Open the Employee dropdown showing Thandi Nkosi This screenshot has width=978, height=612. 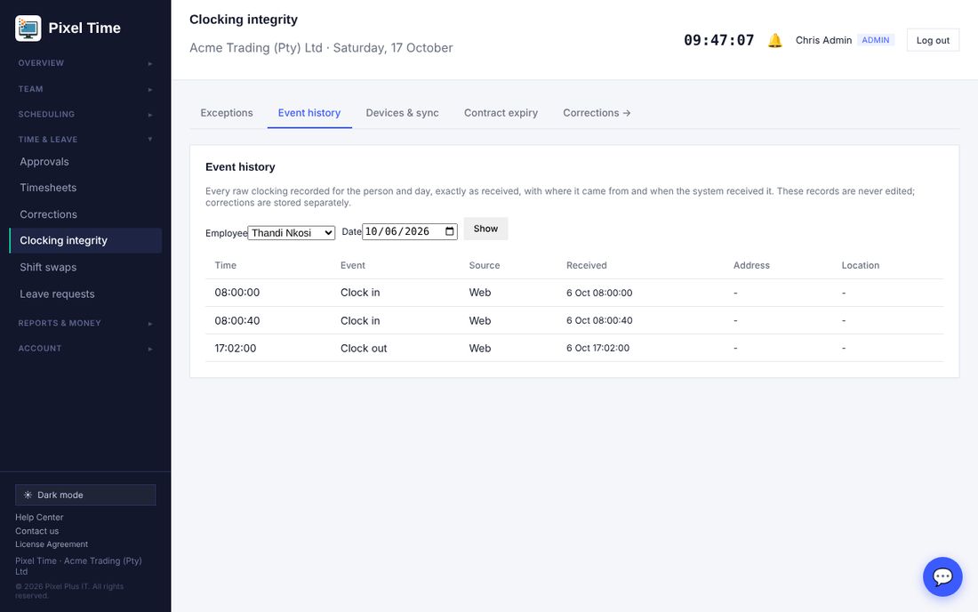(292, 233)
